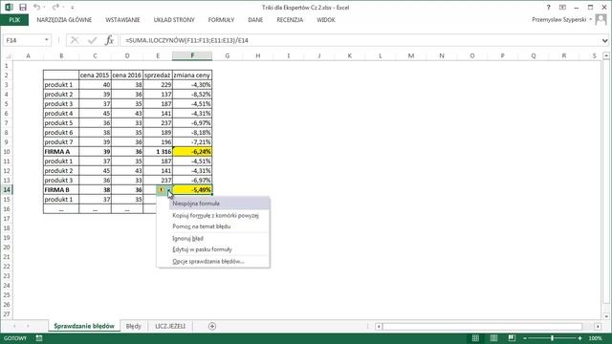Click the Redo arrow icon
The width and height of the screenshot is (612, 344).
tap(55, 7)
